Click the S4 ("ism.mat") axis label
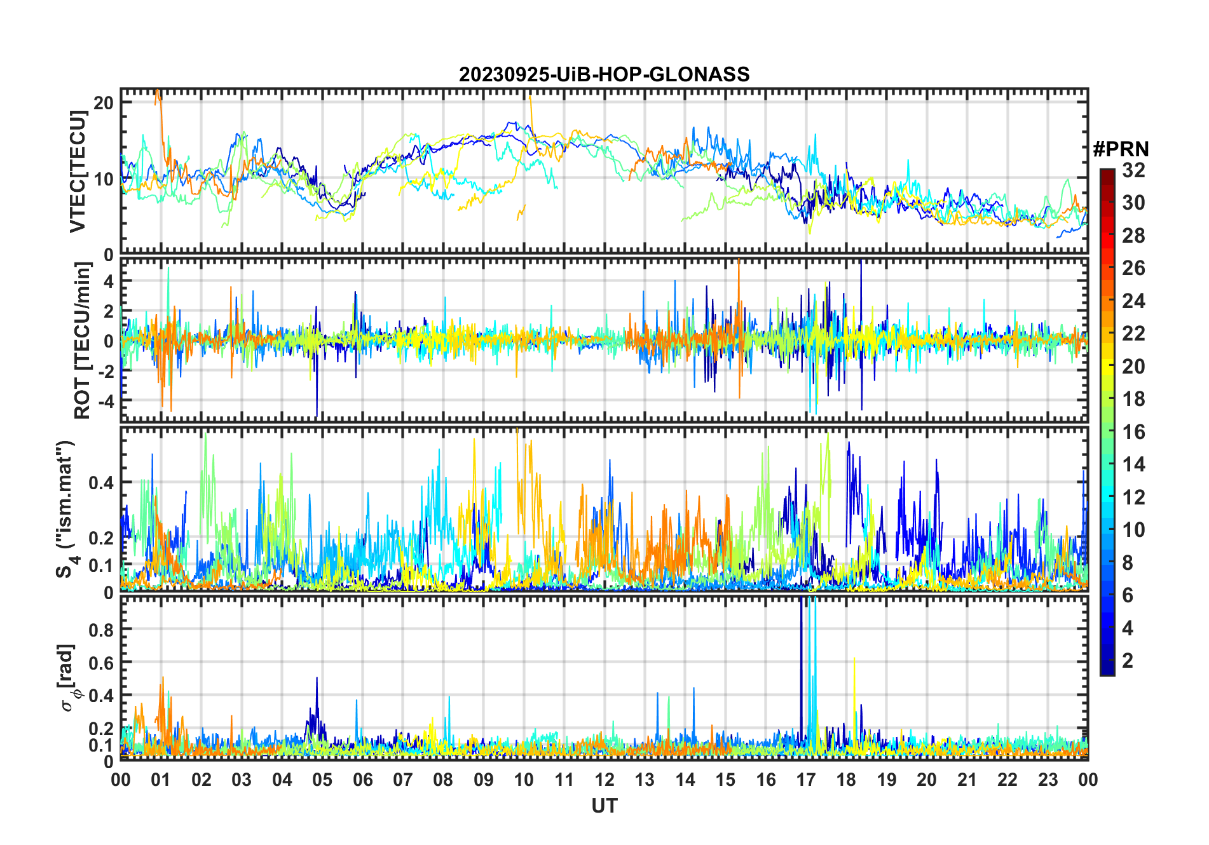The height and width of the screenshot is (845, 1209). tap(66, 509)
